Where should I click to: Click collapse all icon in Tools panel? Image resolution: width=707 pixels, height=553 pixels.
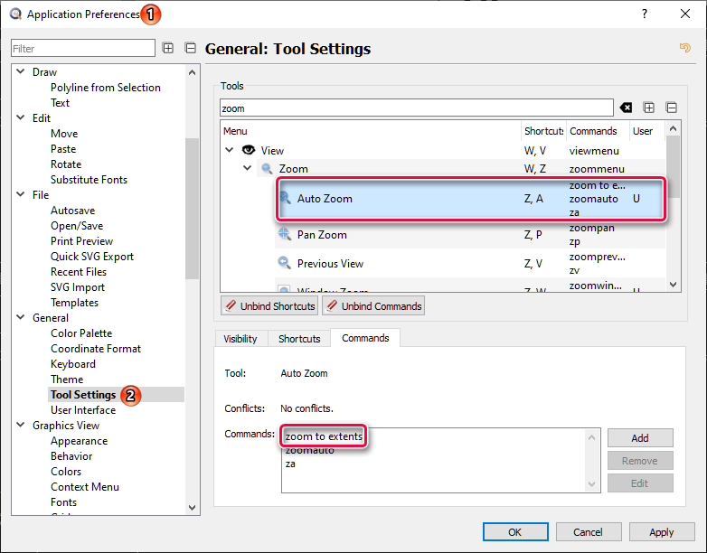(672, 108)
